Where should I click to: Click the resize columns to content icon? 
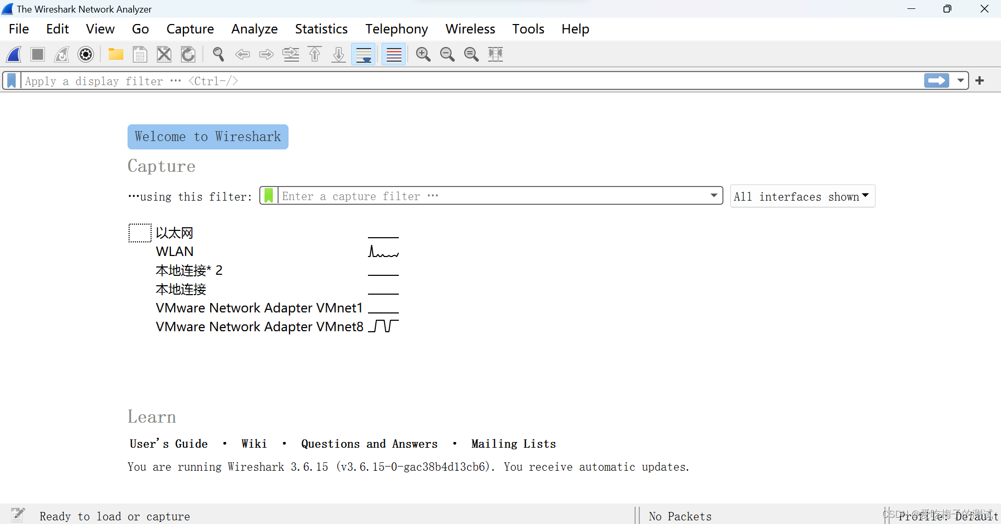tap(496, 54)
